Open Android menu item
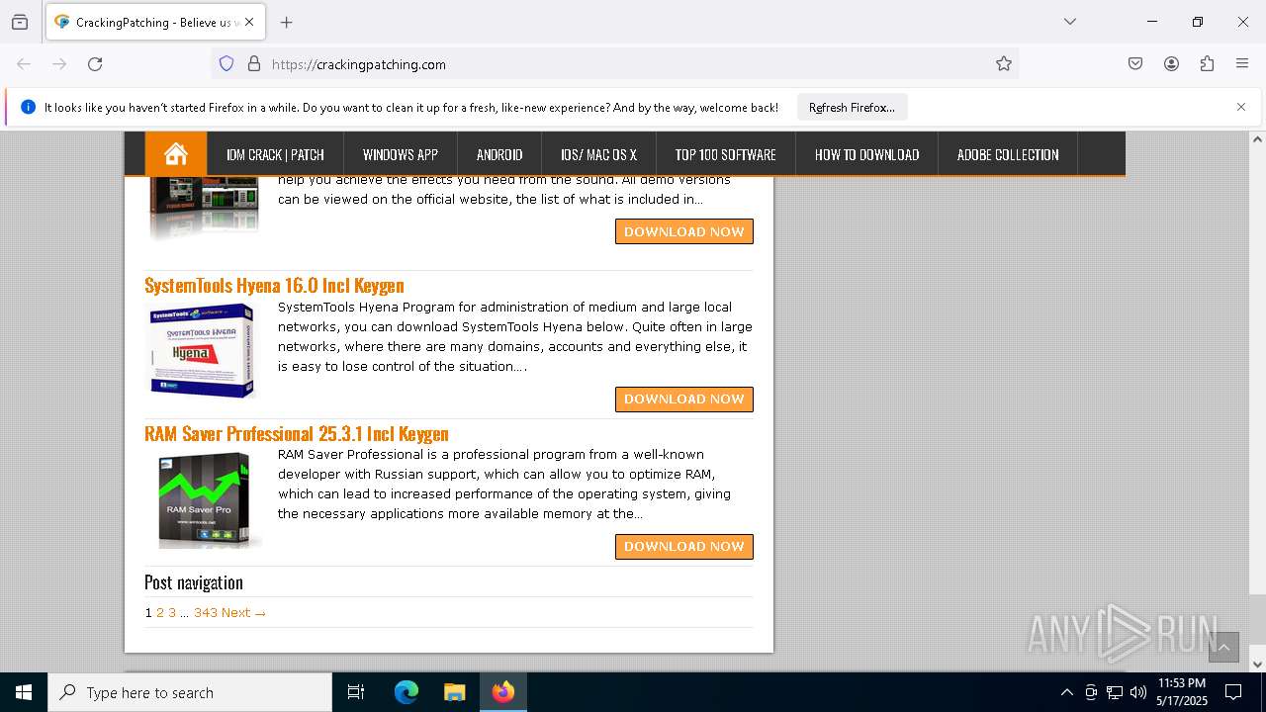The height and width of the screenshot is (712, 1266). (499, 155)
